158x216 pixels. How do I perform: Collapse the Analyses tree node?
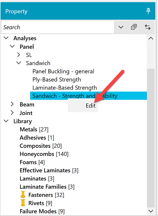(6, 38)
